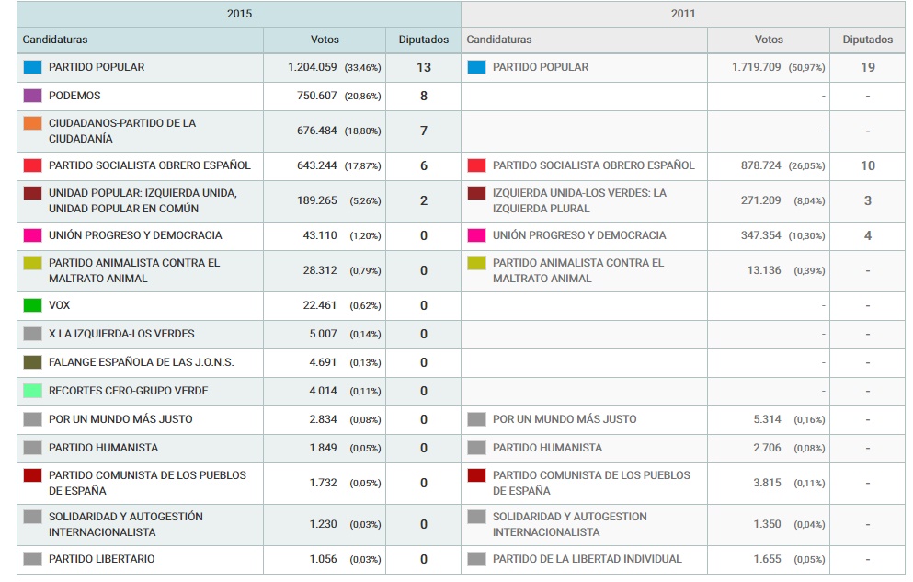Click the olive Falange Española swatch
This screenshot has height=582, width=913.
[33, 362]
